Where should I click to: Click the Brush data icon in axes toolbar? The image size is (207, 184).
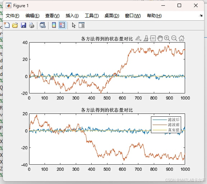pos(146,38)
